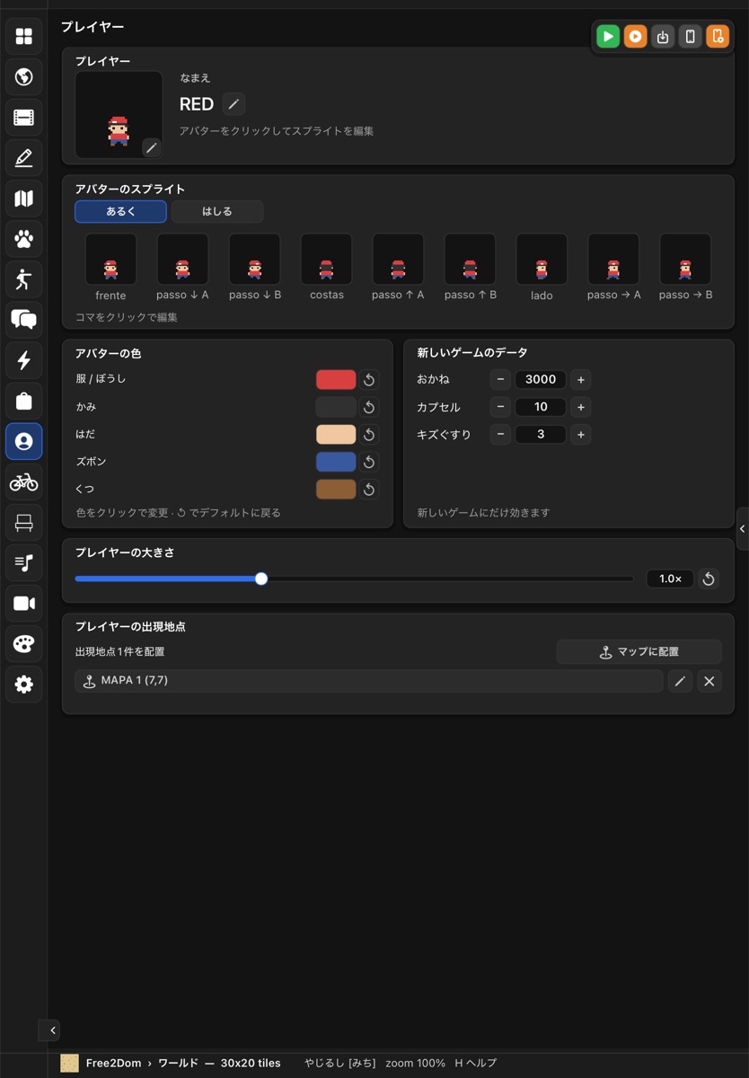Reset くつ color to default

[x=369, y=490]
